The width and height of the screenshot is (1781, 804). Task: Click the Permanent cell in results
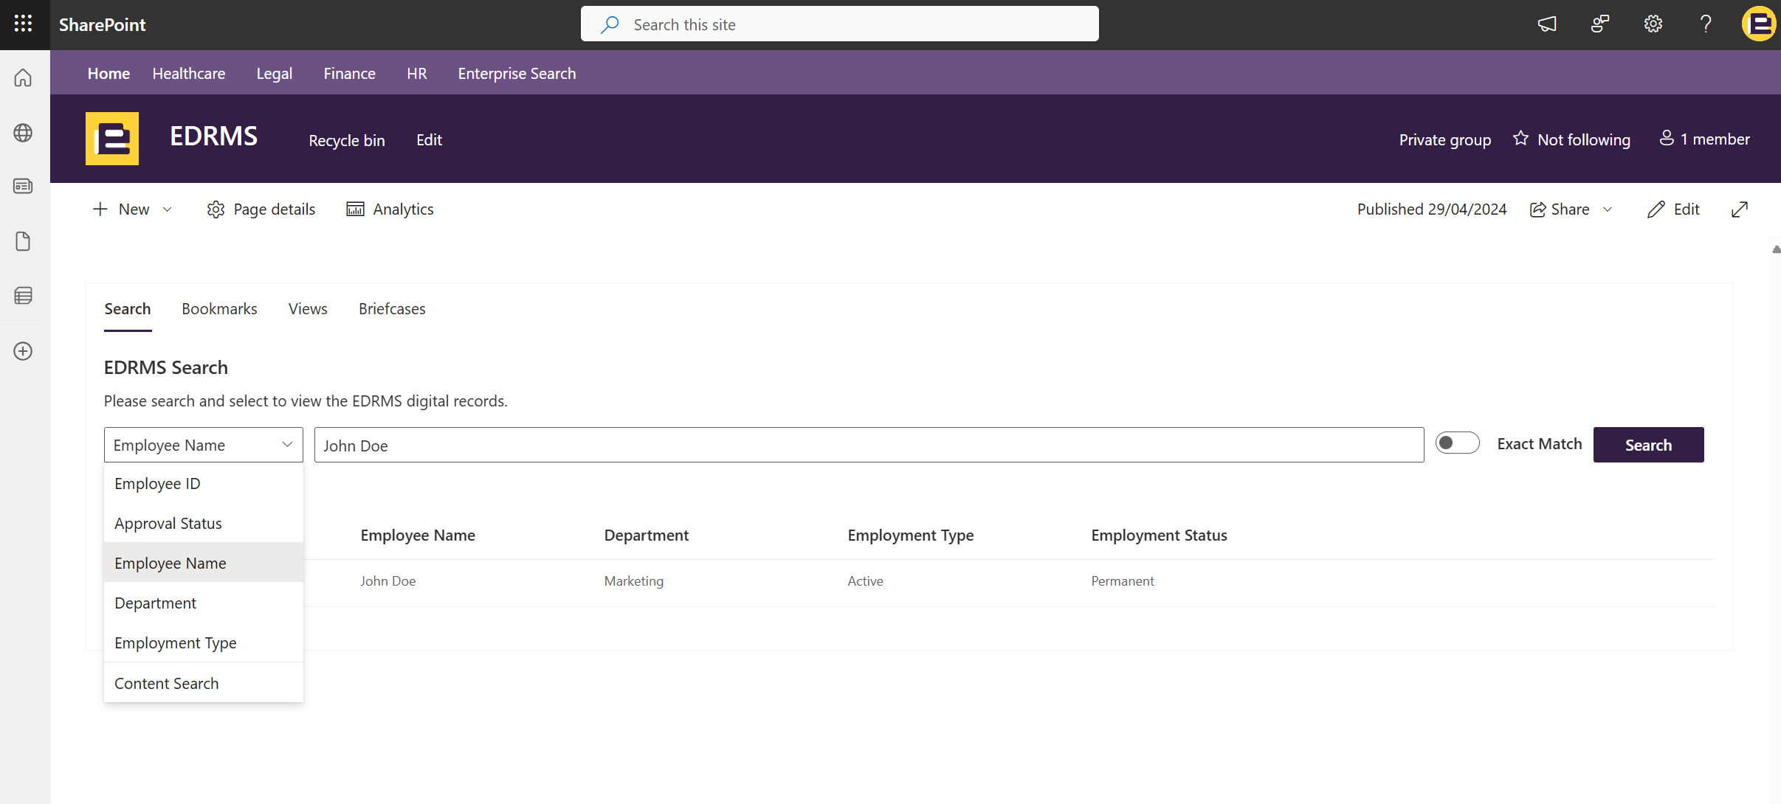(x=1122, y=581)
